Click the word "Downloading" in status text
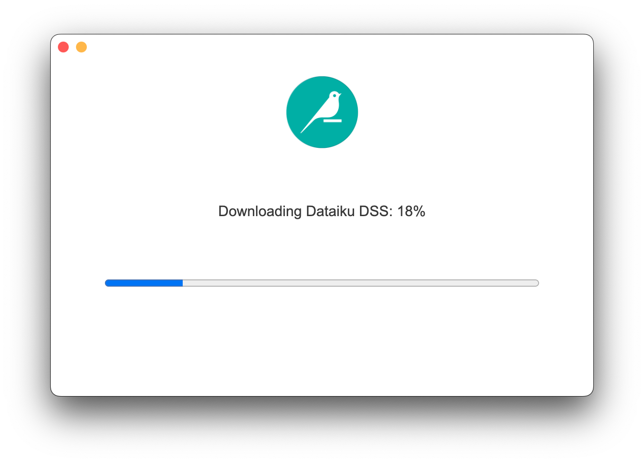 coord(260,211)
